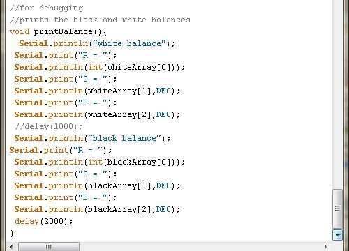349x251 pixels.
Task: Click horizontal scrollbar track right of thumb
Action: click(x=200, y=247)
